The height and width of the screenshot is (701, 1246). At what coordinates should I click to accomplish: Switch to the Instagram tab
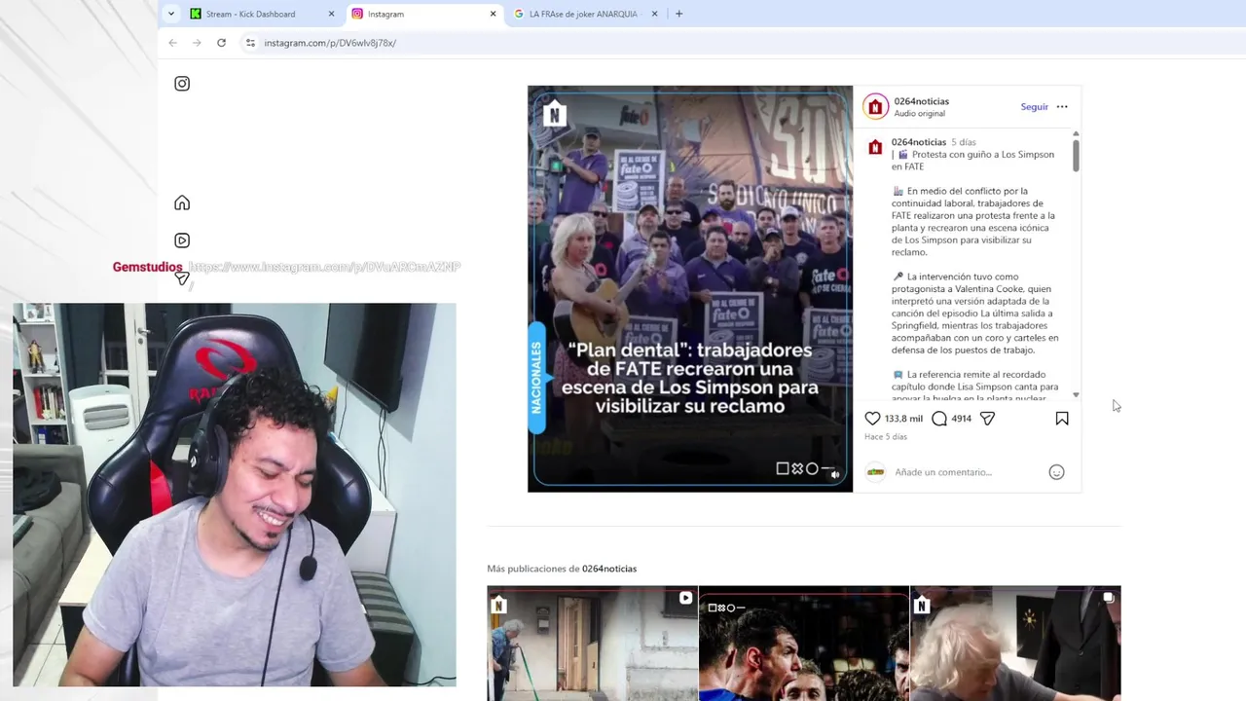click(x=424, y=14)
